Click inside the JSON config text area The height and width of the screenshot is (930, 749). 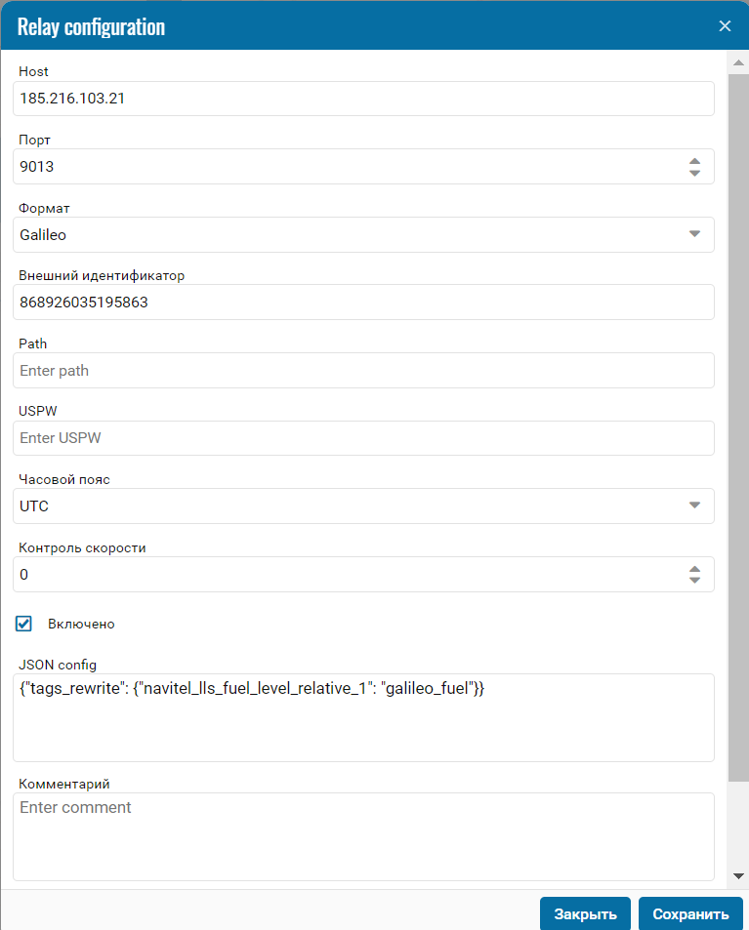[363, 717]
